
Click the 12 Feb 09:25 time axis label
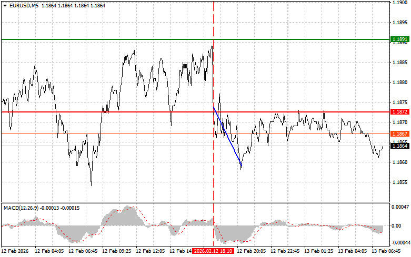(117, 251)
